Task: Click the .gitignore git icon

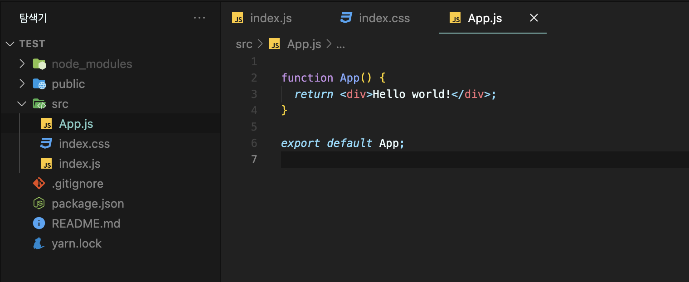Action: (x=39, y=184)
